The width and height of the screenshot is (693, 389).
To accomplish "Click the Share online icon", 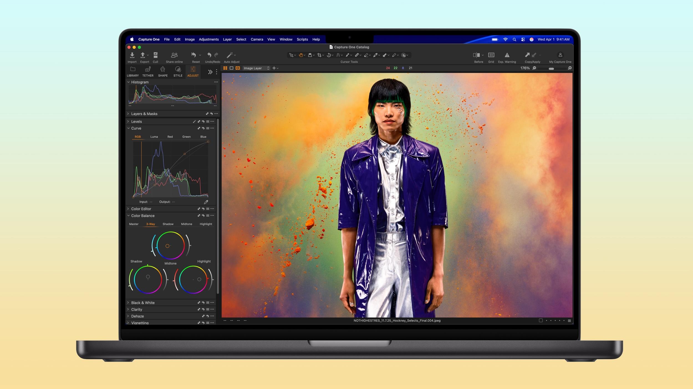I will click(174, 55).
